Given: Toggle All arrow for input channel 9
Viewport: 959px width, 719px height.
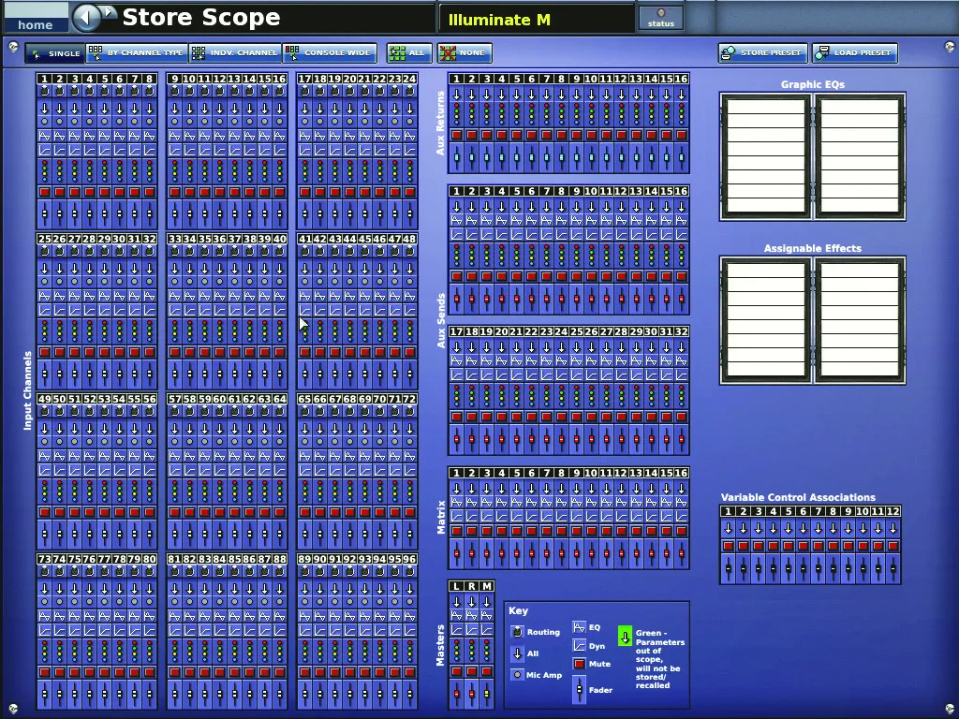Looking at the screenshot, I should tap(175, 109).
